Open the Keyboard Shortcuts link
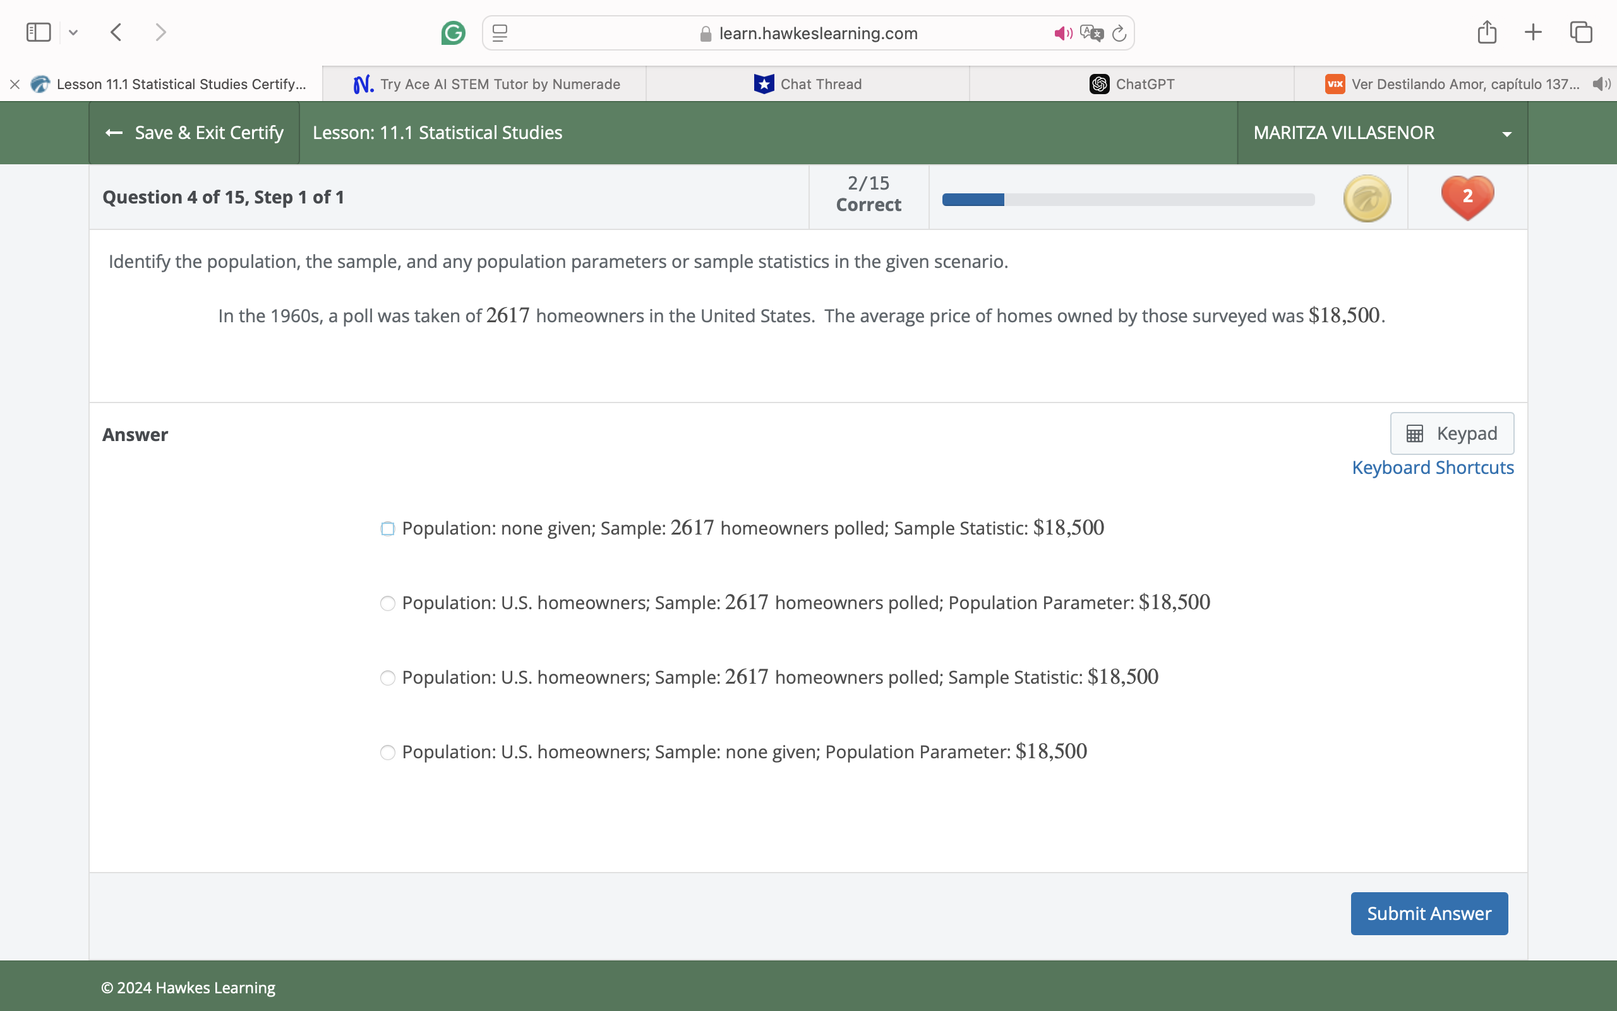The height and width of the screenshot is (1011, 1617). pyautogui.click(x=1433, y=468)
